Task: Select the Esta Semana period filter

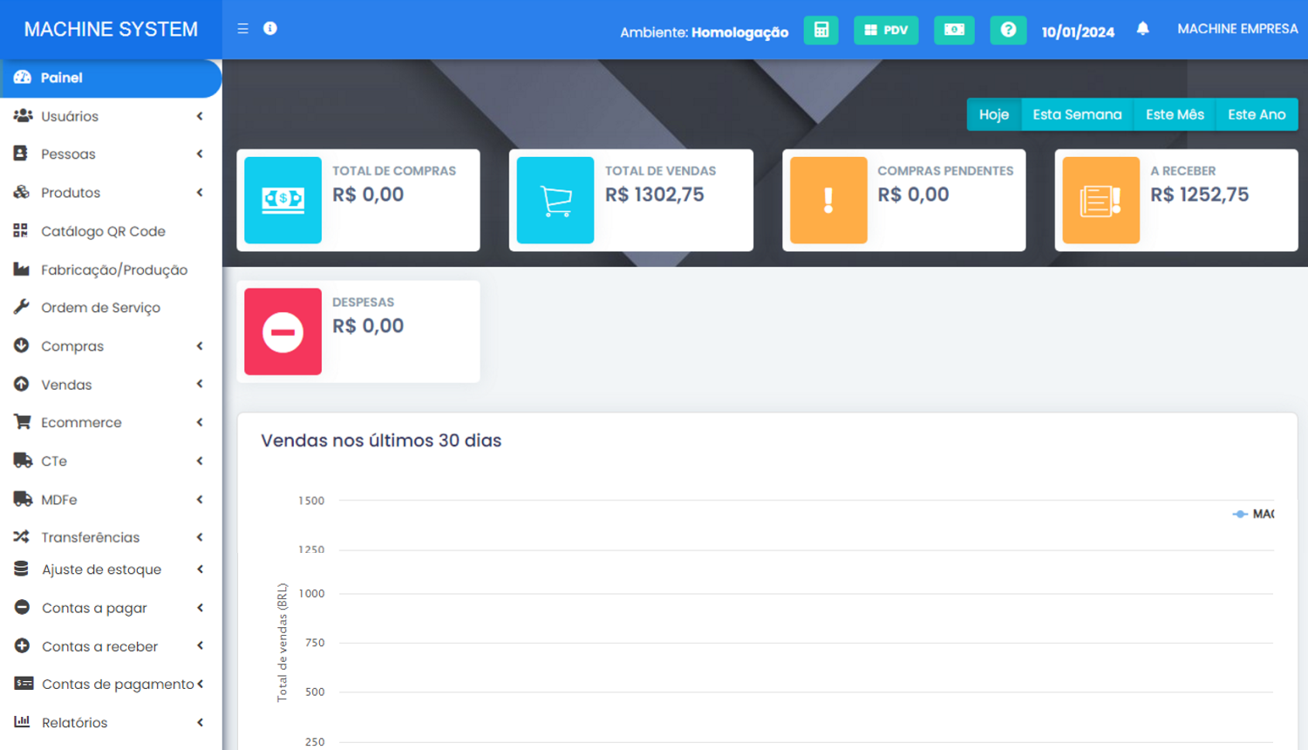Action: [x=1077, y=114]
